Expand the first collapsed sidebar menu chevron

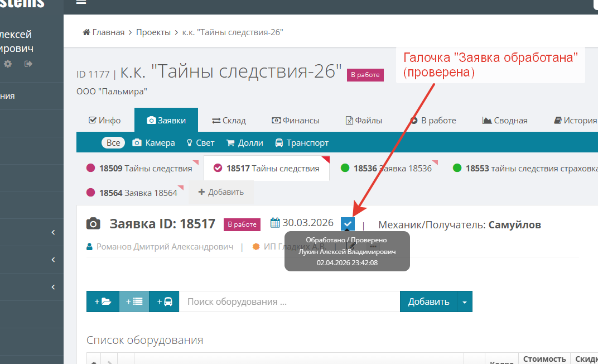[x=53, y=232]
